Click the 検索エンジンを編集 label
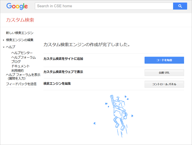The height and width of the screenshot is (145, 192). coord(57,84)
